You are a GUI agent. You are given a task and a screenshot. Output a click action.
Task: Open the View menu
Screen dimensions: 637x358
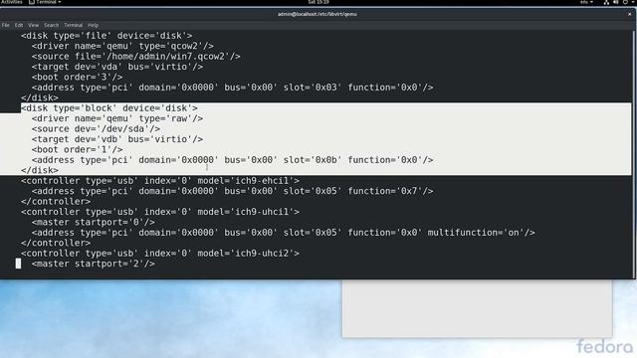point(33,25)
